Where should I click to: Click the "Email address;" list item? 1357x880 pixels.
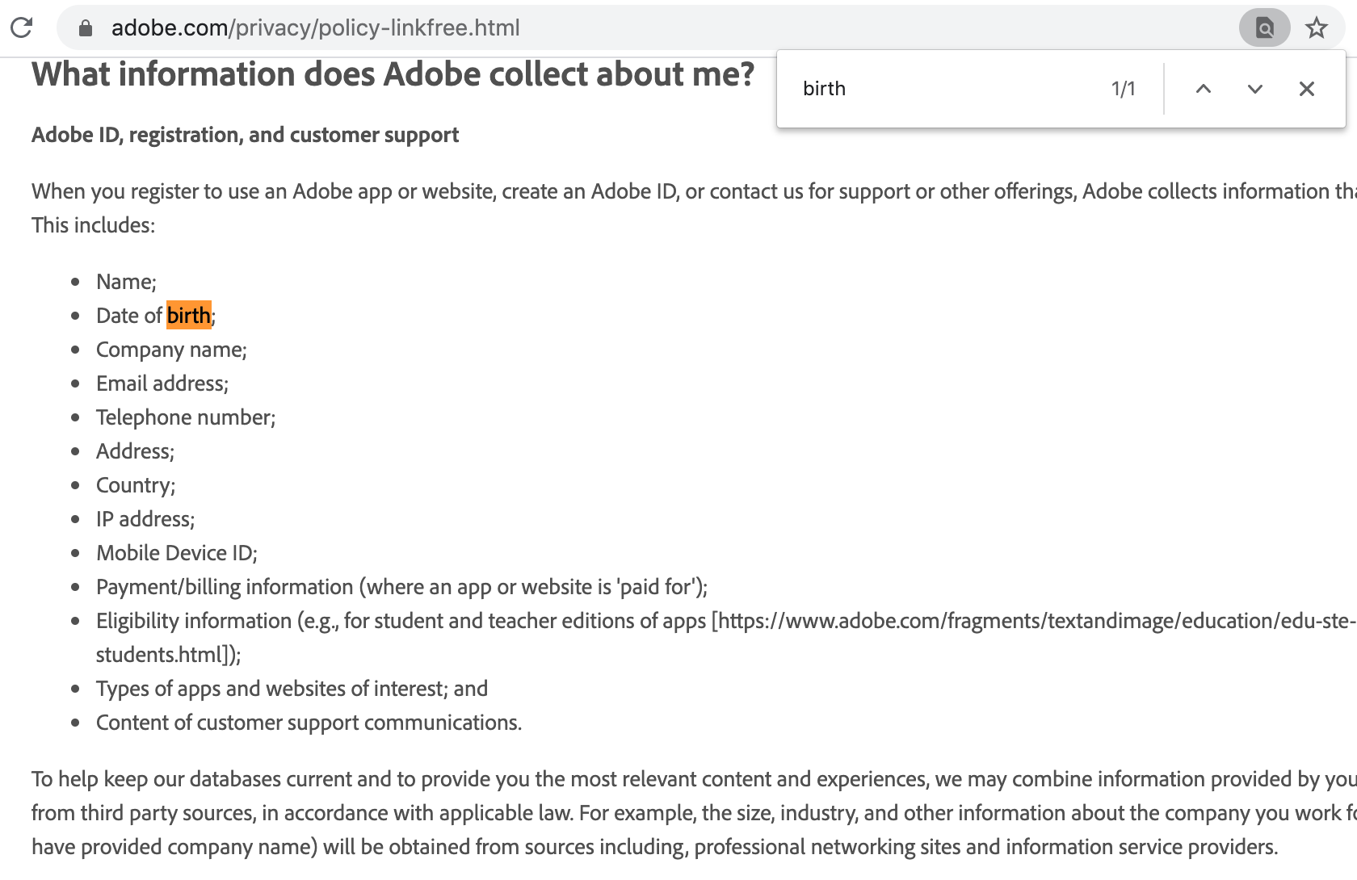[162, 383]
